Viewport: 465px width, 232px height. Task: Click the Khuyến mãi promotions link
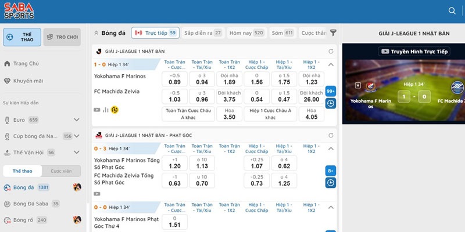pyautogui.click(x=28, y=81)
